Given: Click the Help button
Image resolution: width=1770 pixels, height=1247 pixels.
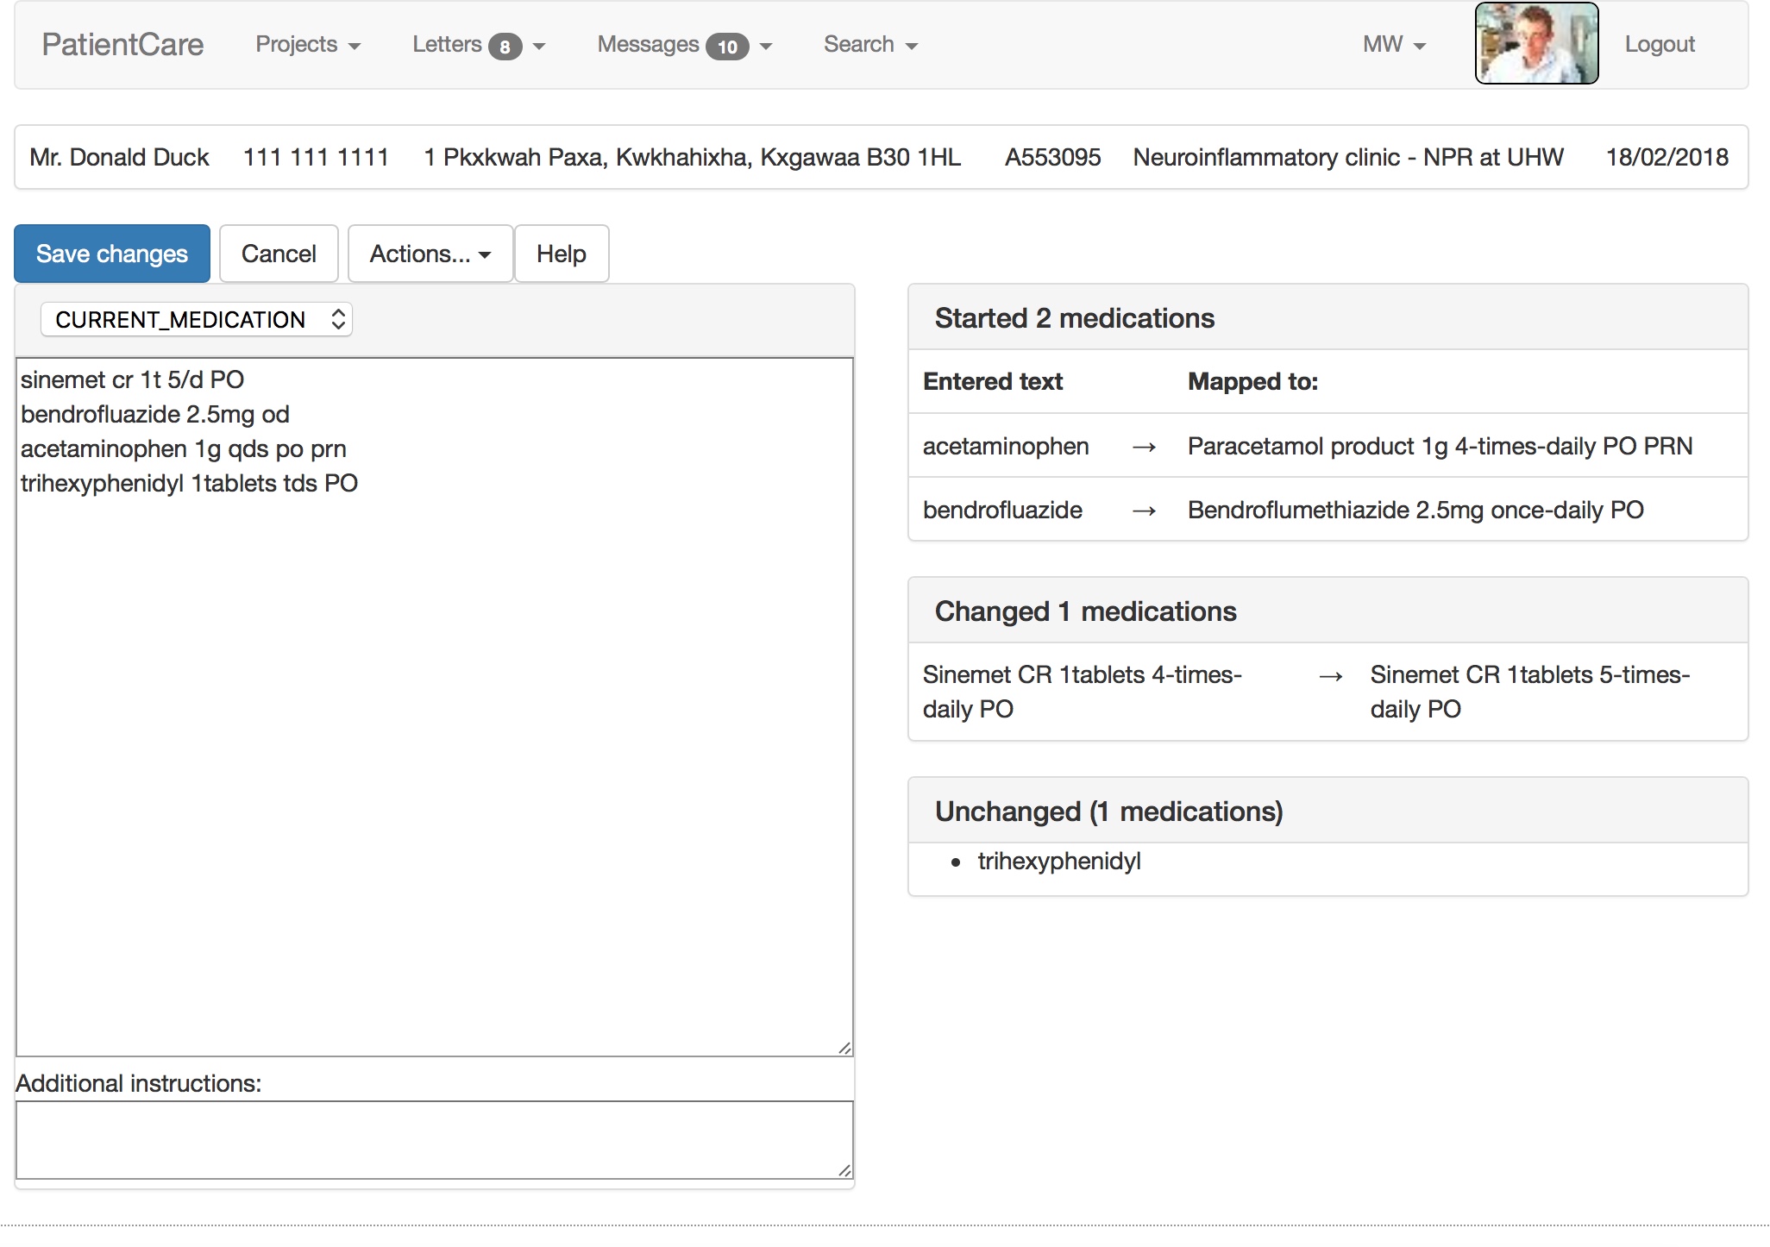Looking at the screenshot, I should click(561, 254).
